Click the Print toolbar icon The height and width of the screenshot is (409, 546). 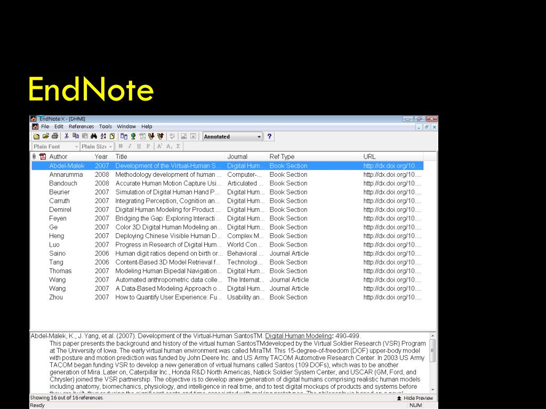tap(55, 136)
